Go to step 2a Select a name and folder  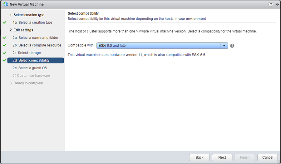(36, 37)
